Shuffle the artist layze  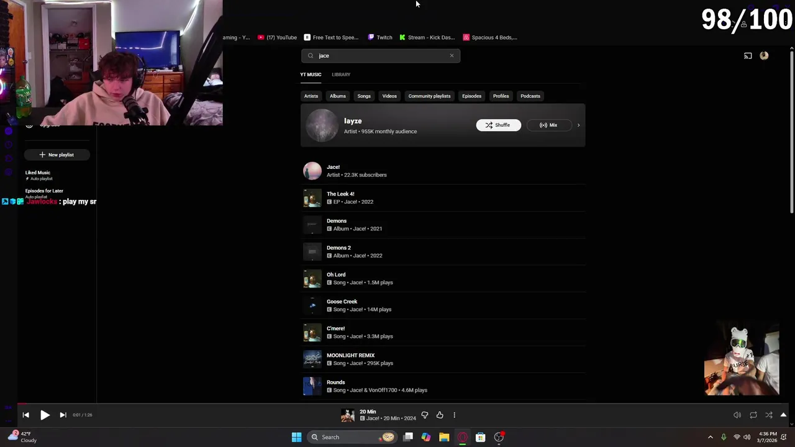tap(498, 125)
